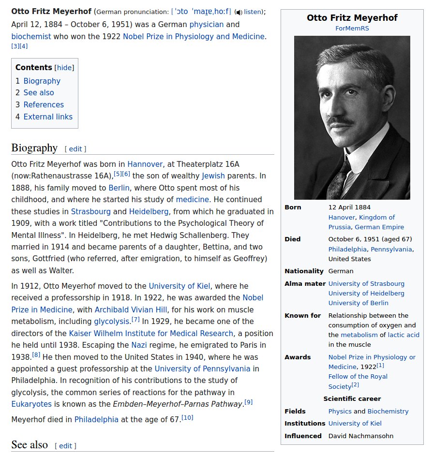Open Nobel Prize in Physiology or Medicine infobox link
The image size is (433, 457).
pyautogui.click(x=372, y=362)
